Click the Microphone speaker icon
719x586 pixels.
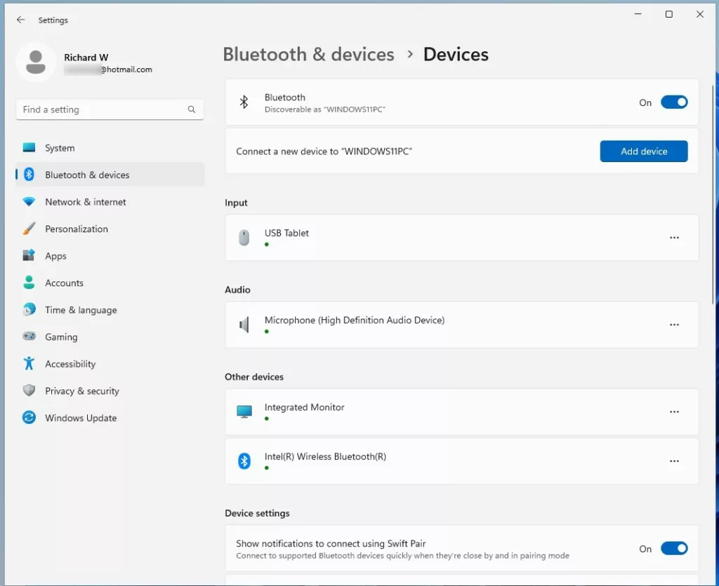pyautogui.click(x=244, y=325)
